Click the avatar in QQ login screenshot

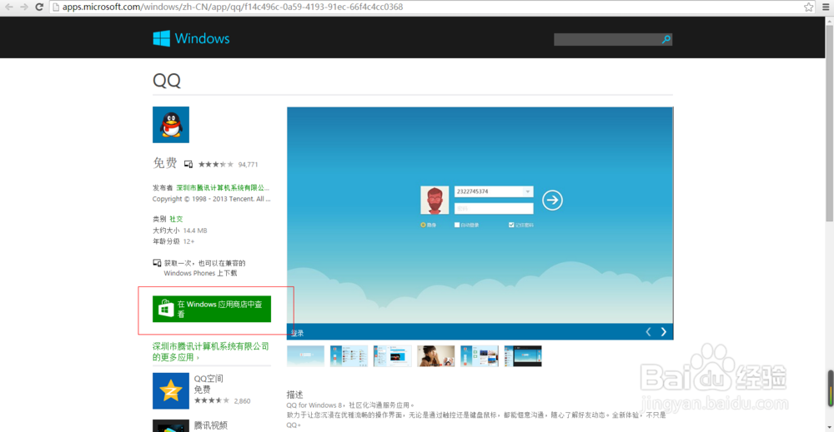pos(435,200)
